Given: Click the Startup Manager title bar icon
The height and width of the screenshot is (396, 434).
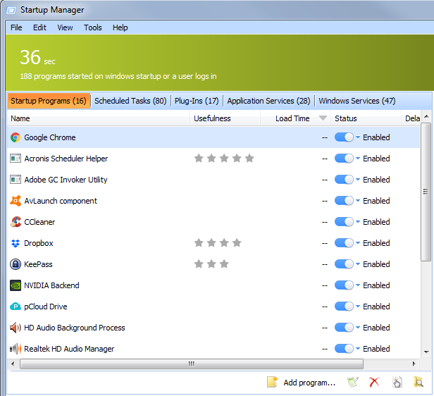Looking at the screenshot, I should point(11,11).
